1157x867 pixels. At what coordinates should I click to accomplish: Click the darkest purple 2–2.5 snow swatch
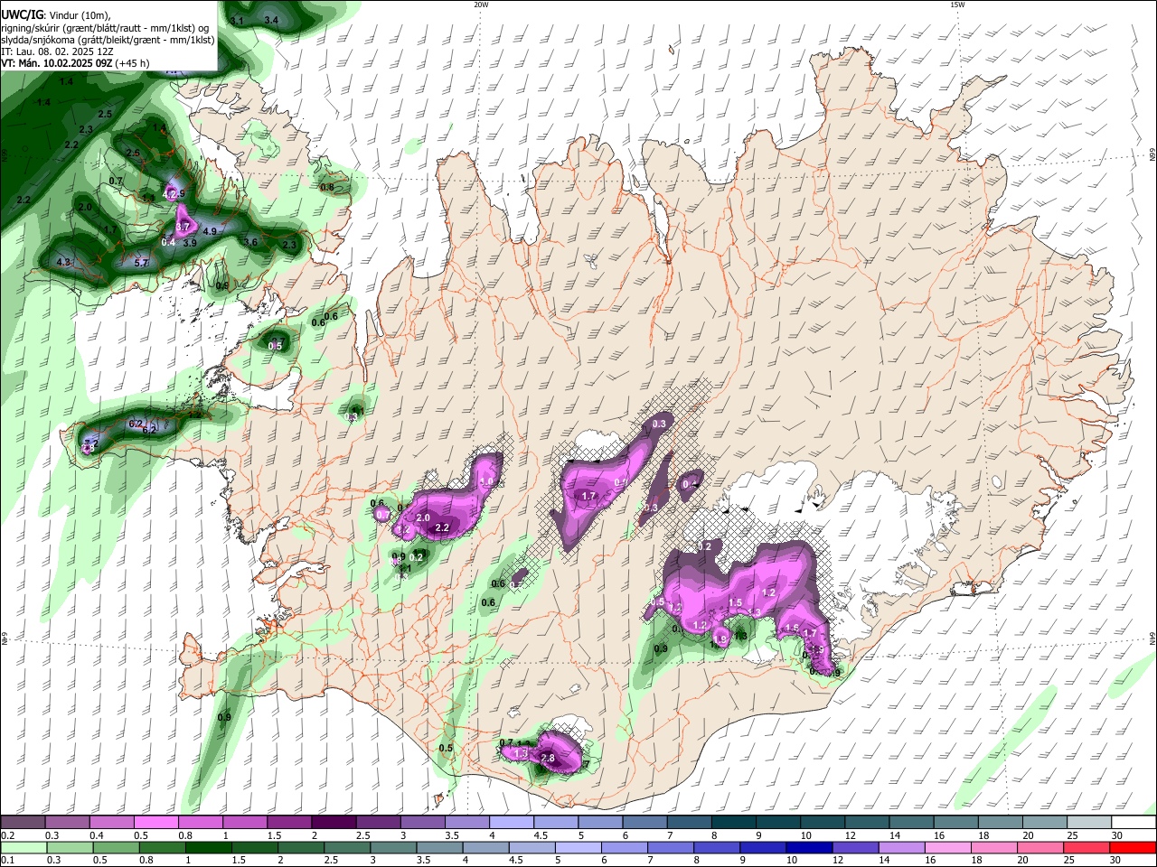333,823
